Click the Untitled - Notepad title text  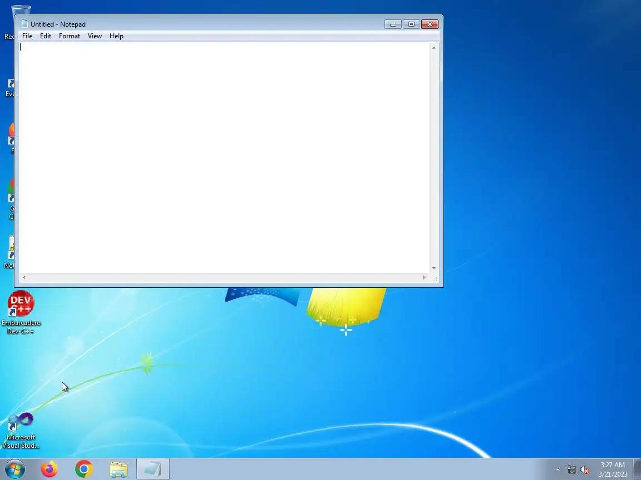(58, 24)
